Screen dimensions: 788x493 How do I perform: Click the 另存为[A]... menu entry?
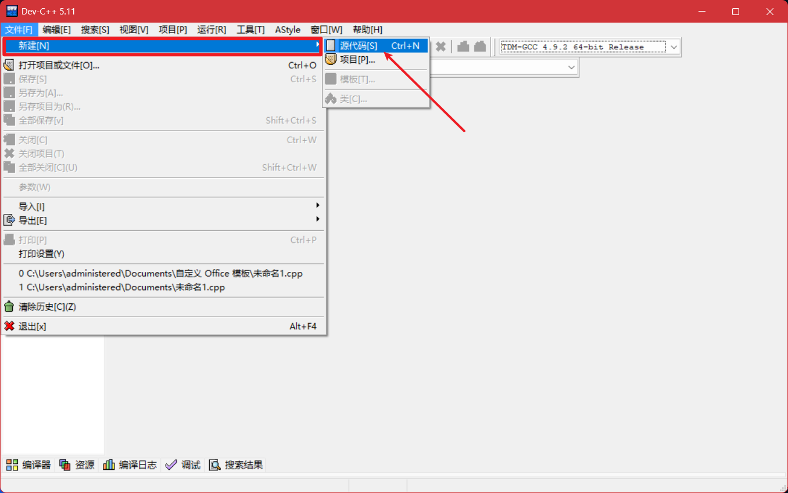click(163, 93)
